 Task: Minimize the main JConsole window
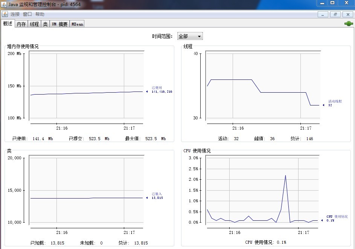tap(322, 3)
